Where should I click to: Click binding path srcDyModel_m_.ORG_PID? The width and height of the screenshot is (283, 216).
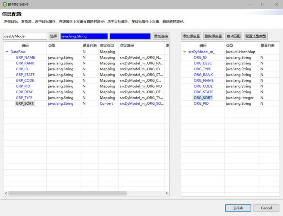click(141, 86)
